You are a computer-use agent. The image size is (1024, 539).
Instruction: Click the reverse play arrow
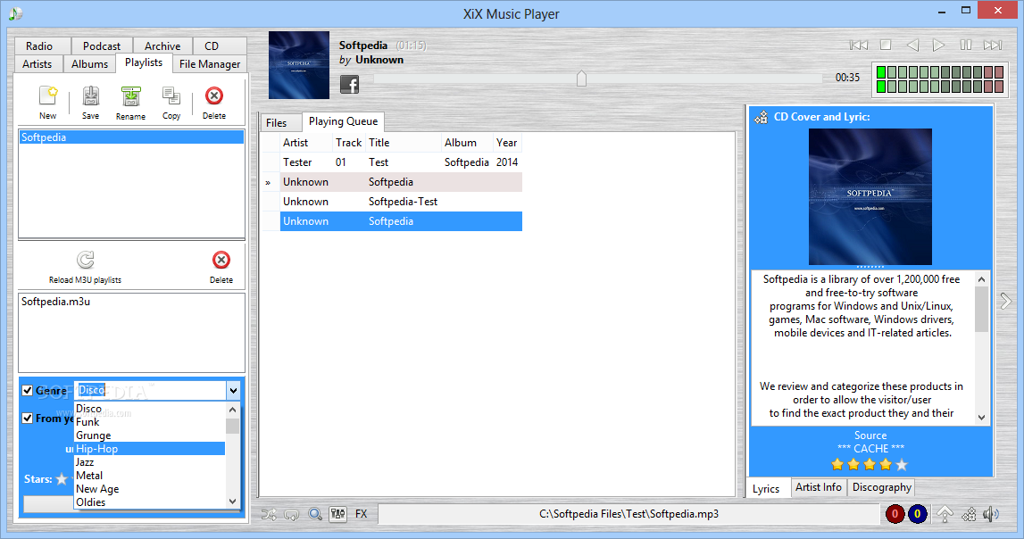[912, 45]
